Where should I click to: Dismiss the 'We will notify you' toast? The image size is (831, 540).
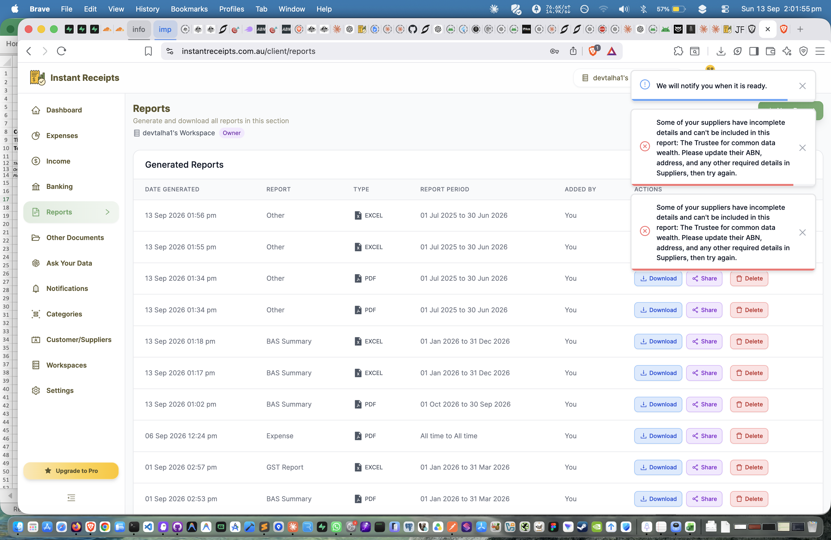click(x=802, y=86)
